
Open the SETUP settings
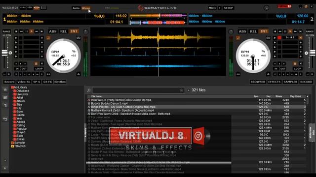click(228, 8)
